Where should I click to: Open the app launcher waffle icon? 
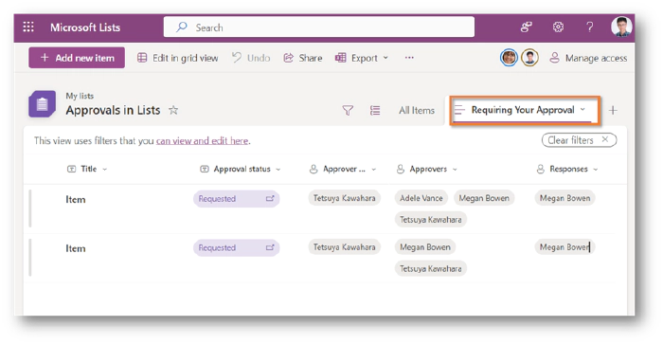28,27
